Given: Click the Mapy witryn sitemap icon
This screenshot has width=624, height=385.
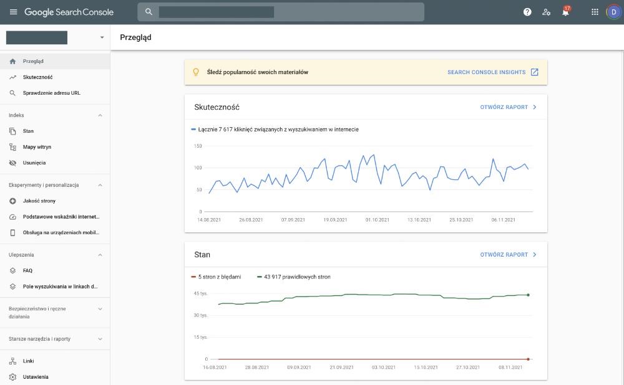Looking at the screenshot, I should (12, 147).
